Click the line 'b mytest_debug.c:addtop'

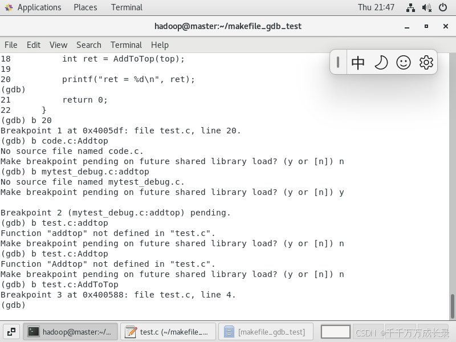[90, 172]
